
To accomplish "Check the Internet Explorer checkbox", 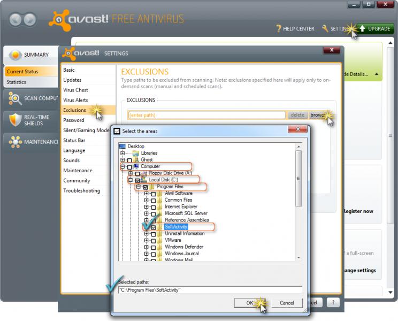I will point(154,208).
